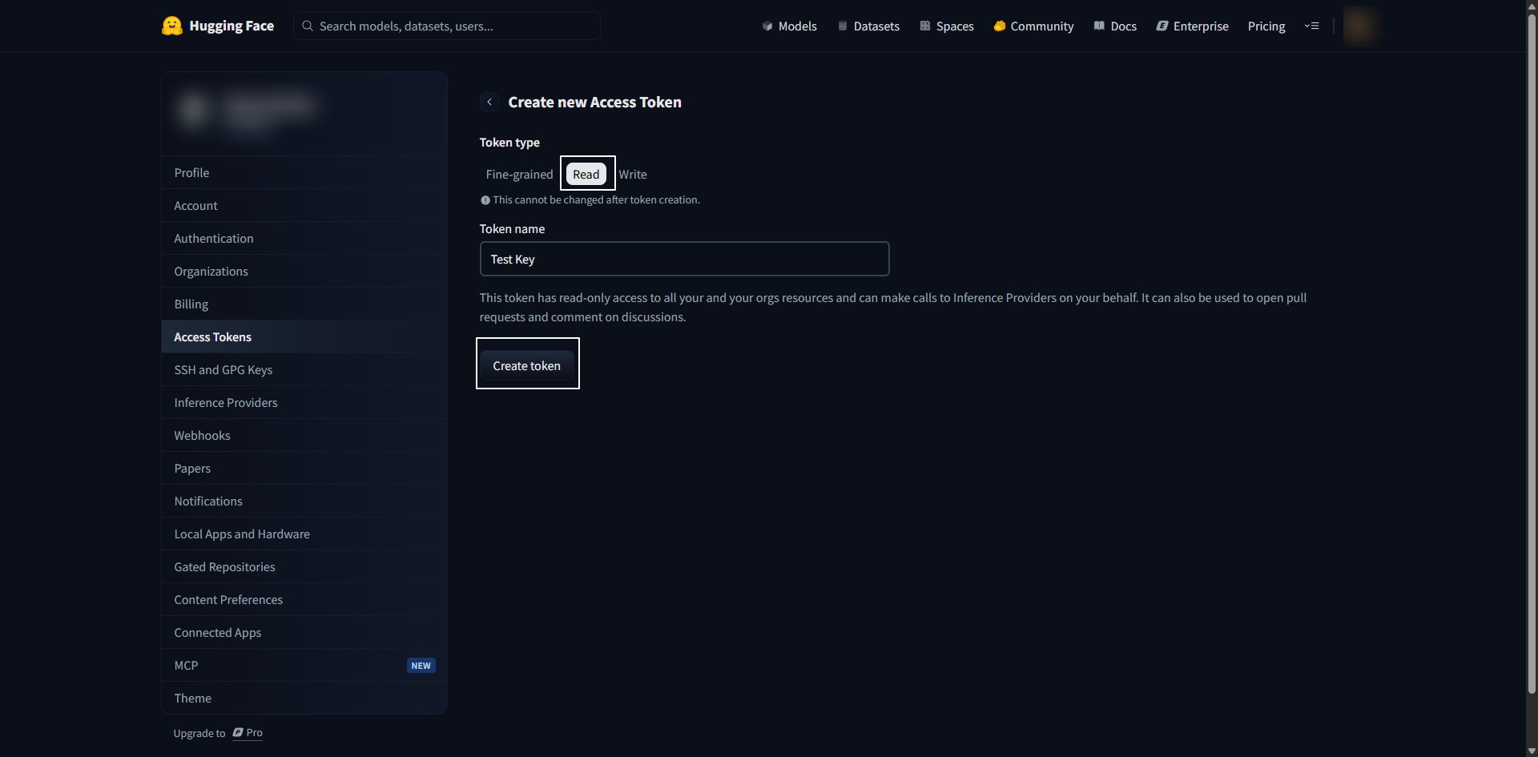
Task: Open SSH and GPG Keys page
Action: [304, 369]
